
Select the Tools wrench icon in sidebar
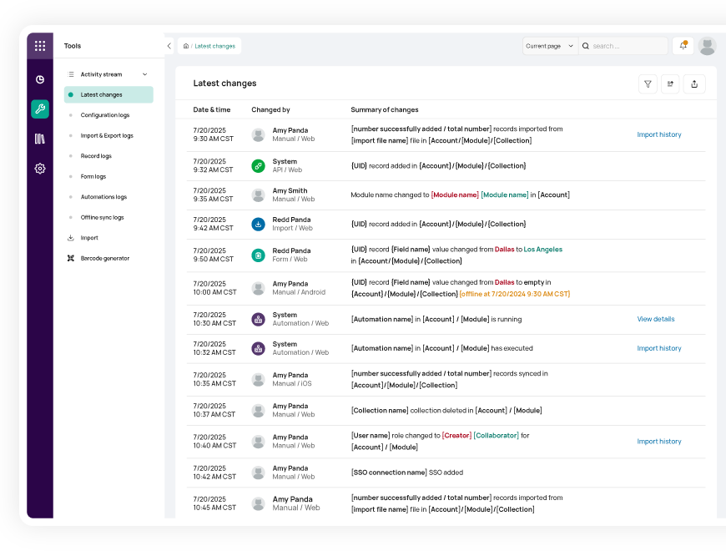pos(40,109)
